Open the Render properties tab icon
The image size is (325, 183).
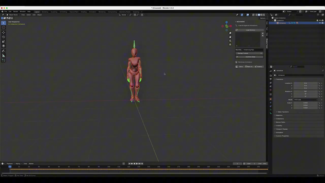(x=271, y=76)
